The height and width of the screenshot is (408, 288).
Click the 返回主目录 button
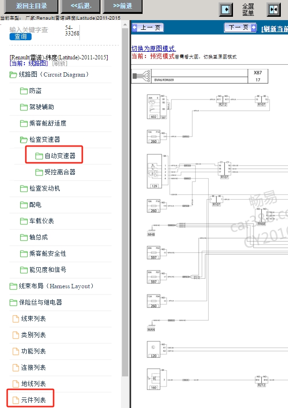pos(31,6)
